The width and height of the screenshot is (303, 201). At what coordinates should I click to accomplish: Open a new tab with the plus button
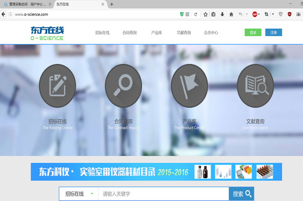[x=112, y=4]
